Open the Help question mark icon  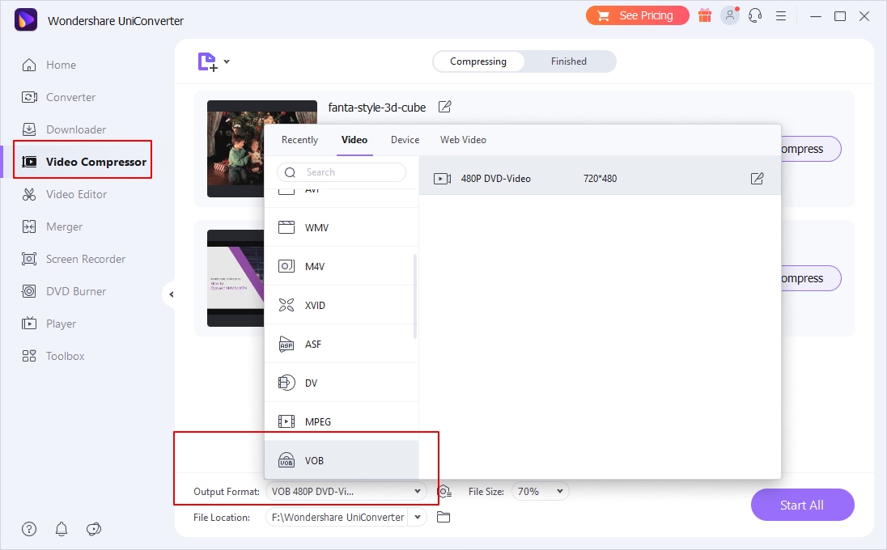click(x=29, y=529)
